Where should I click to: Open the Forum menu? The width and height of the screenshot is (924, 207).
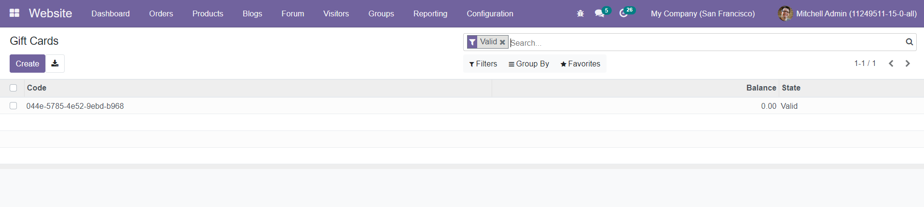click(293, 13)
